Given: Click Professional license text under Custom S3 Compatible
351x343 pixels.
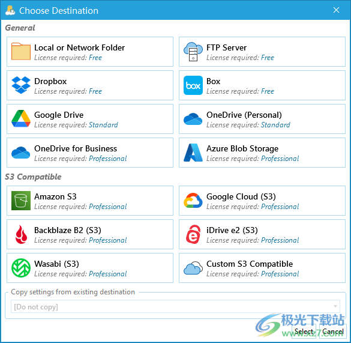Looking at the screenshot, I should (280, 274).
